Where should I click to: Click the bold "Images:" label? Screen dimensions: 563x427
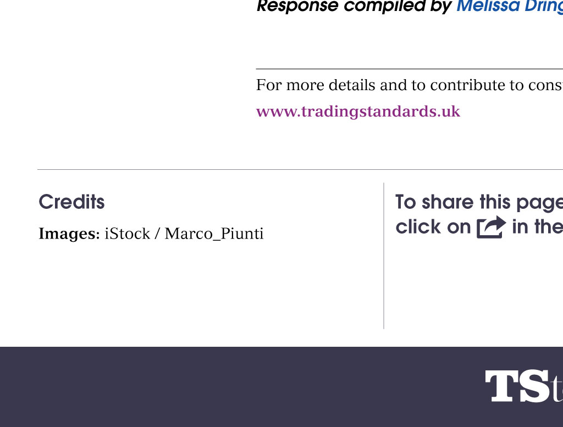coord(69,234)
